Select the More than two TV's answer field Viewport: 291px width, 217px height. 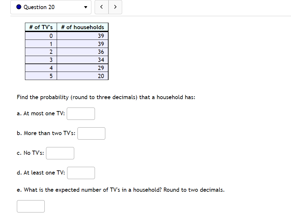pos(91,133)
